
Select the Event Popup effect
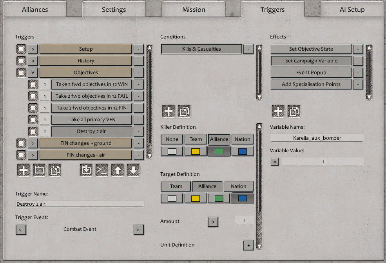click(x=311, y=73)
